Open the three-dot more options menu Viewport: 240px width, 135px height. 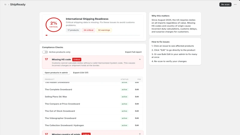235,4
